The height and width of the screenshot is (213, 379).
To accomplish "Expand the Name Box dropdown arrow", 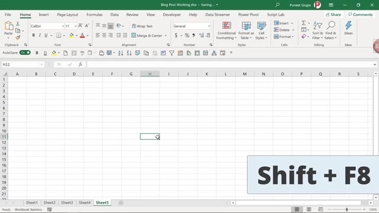I will 42,64.
